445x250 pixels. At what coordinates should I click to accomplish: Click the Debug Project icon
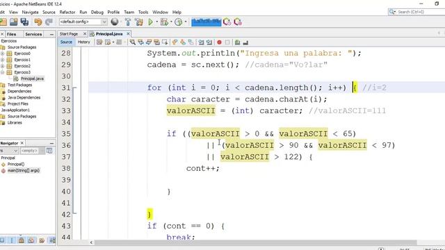[x=164, y=22]
